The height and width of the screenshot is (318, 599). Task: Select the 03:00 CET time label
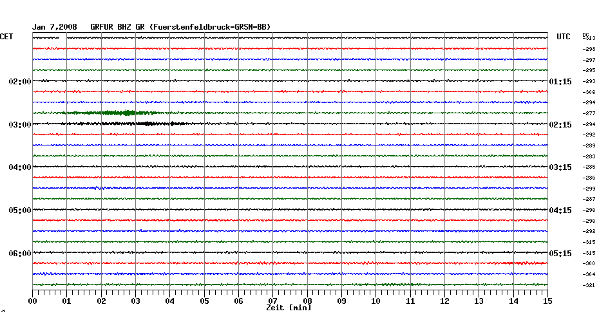click(x=20, y=125)
